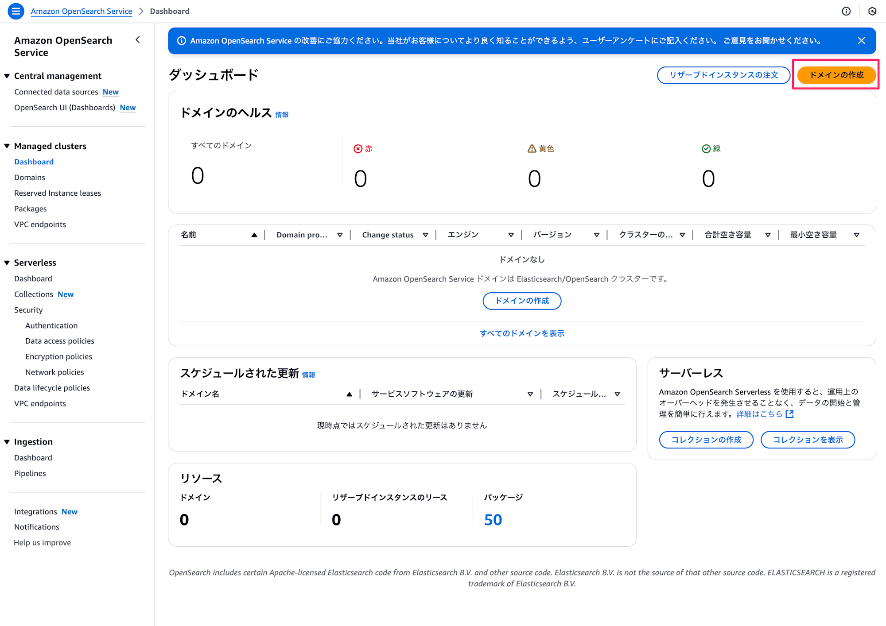Open Security under Serverless
Screen dimensions: 886x626
point(28,310)
